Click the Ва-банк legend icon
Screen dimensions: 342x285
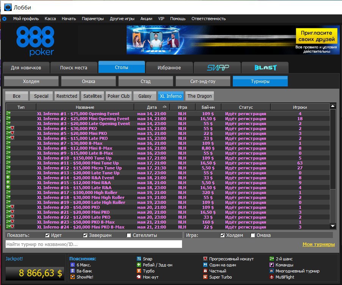pos(73,271)
